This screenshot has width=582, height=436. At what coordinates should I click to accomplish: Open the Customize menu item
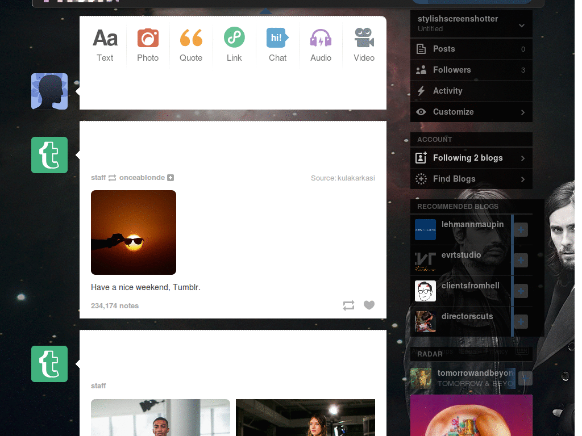click(x=471, y=112)
